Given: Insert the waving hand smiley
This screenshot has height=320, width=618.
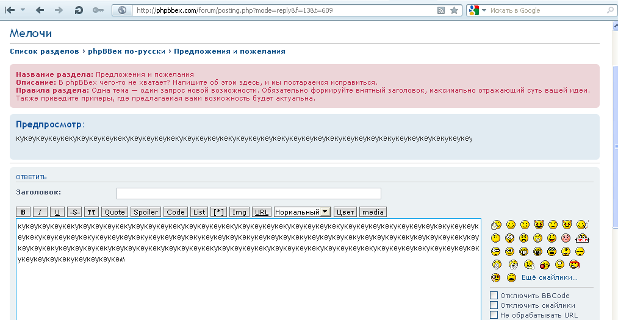Looking at the screenshot, I should (496, 225).
